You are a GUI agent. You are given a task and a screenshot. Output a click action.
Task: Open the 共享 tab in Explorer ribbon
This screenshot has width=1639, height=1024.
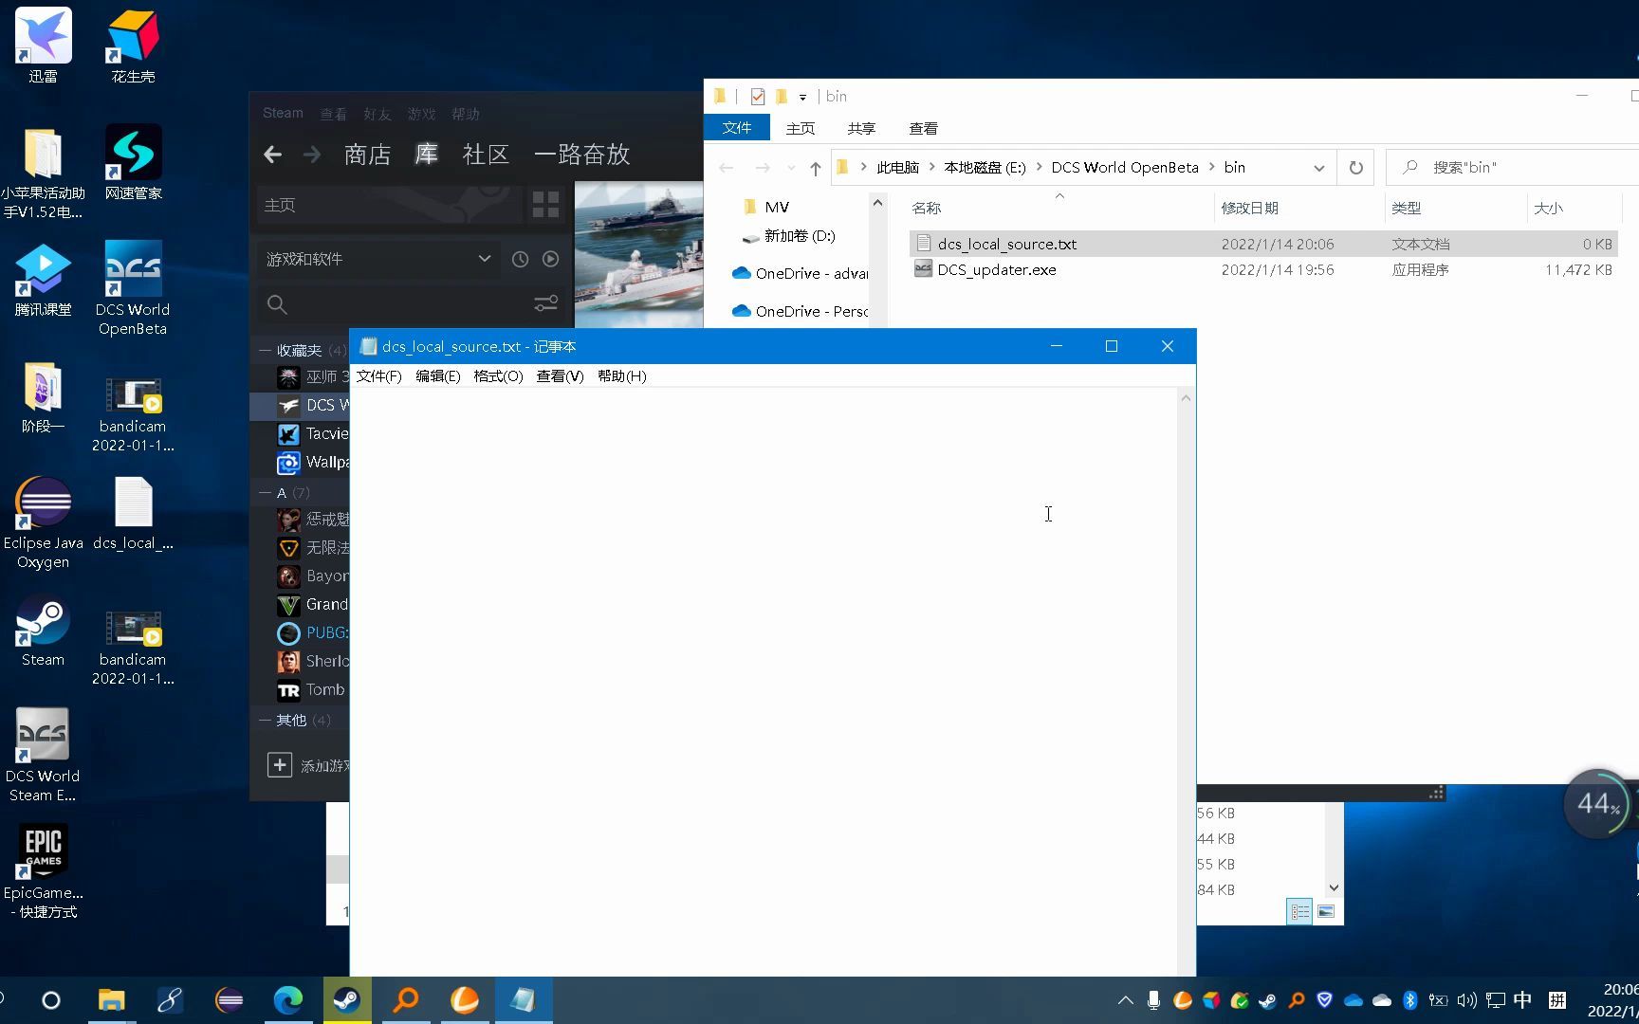pyautogui.click(x=861, y=128)
